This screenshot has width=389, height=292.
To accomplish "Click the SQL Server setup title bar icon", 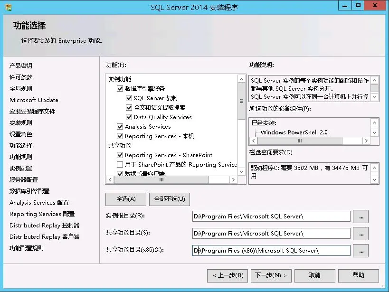I will tap(8, 7).
